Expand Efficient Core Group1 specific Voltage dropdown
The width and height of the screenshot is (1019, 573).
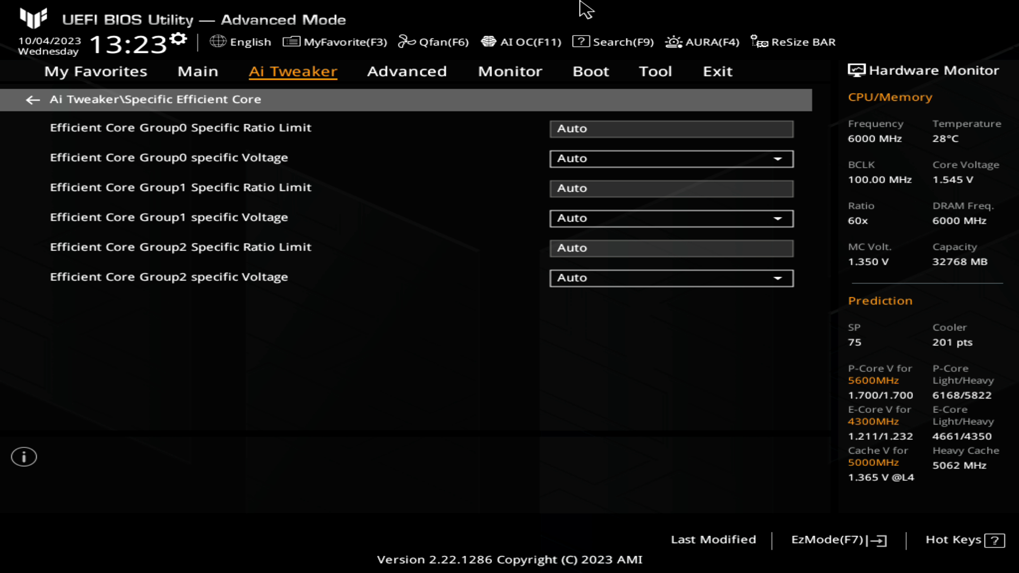778,218
